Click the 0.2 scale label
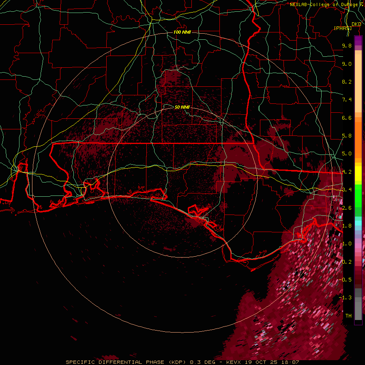The height and width of the screenshot is (365, 365). coord(347,262)
